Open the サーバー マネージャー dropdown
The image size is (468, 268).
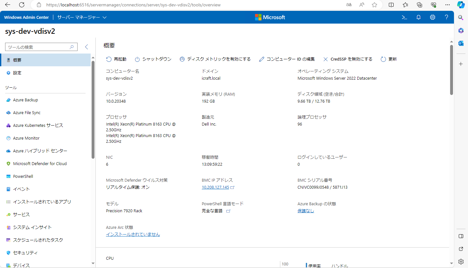pyautogui.click(x=82, y=17)
